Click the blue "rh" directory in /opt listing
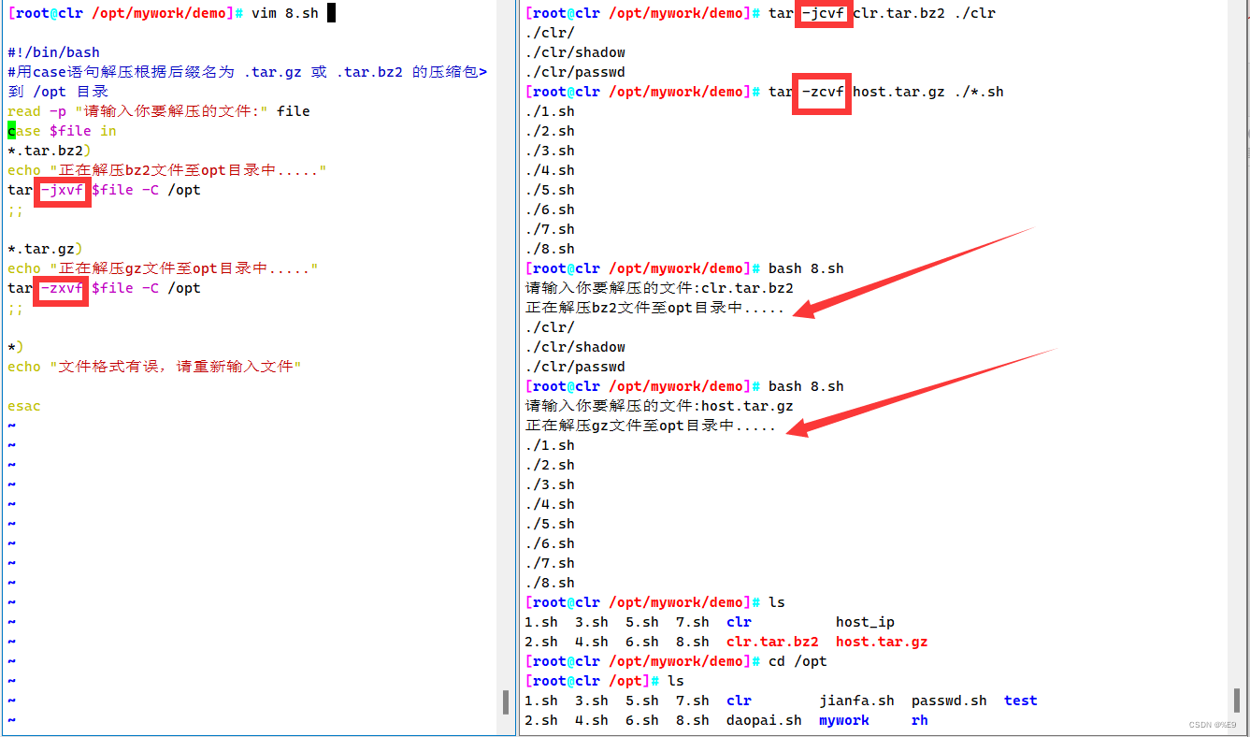 click(x=920, y=720)
